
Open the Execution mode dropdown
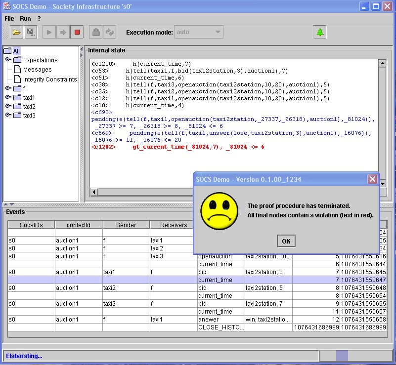pyautogui.click(x=199, y=33)
